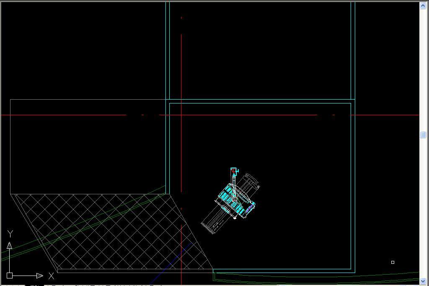
Task: Pick the red vertical center line
Action: 181,63
